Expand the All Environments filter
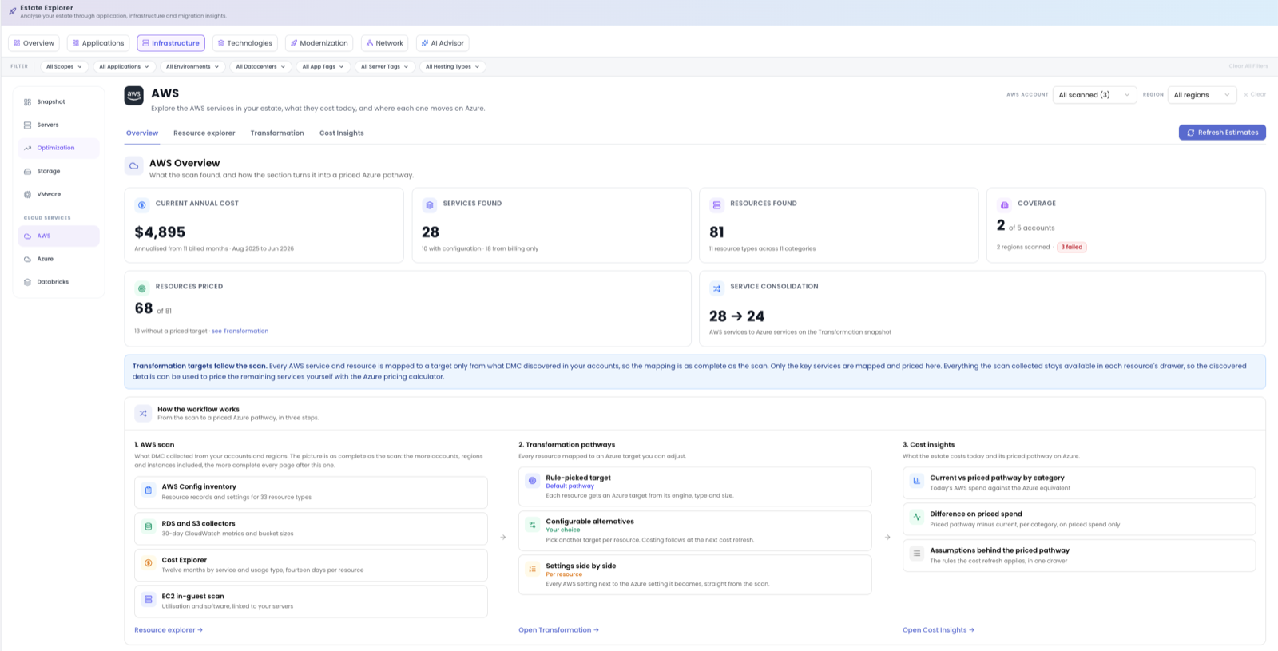 [x=192, y=67]
